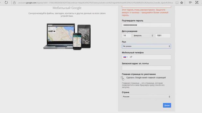Click the backup email address field
This screenshot has width=202, height=113.
146,68
